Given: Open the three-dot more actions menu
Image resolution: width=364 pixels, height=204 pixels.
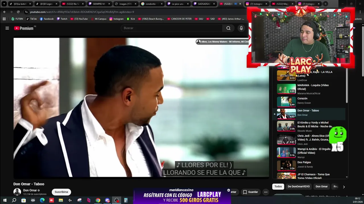Looking at the screenshot, I should [266, 192].
